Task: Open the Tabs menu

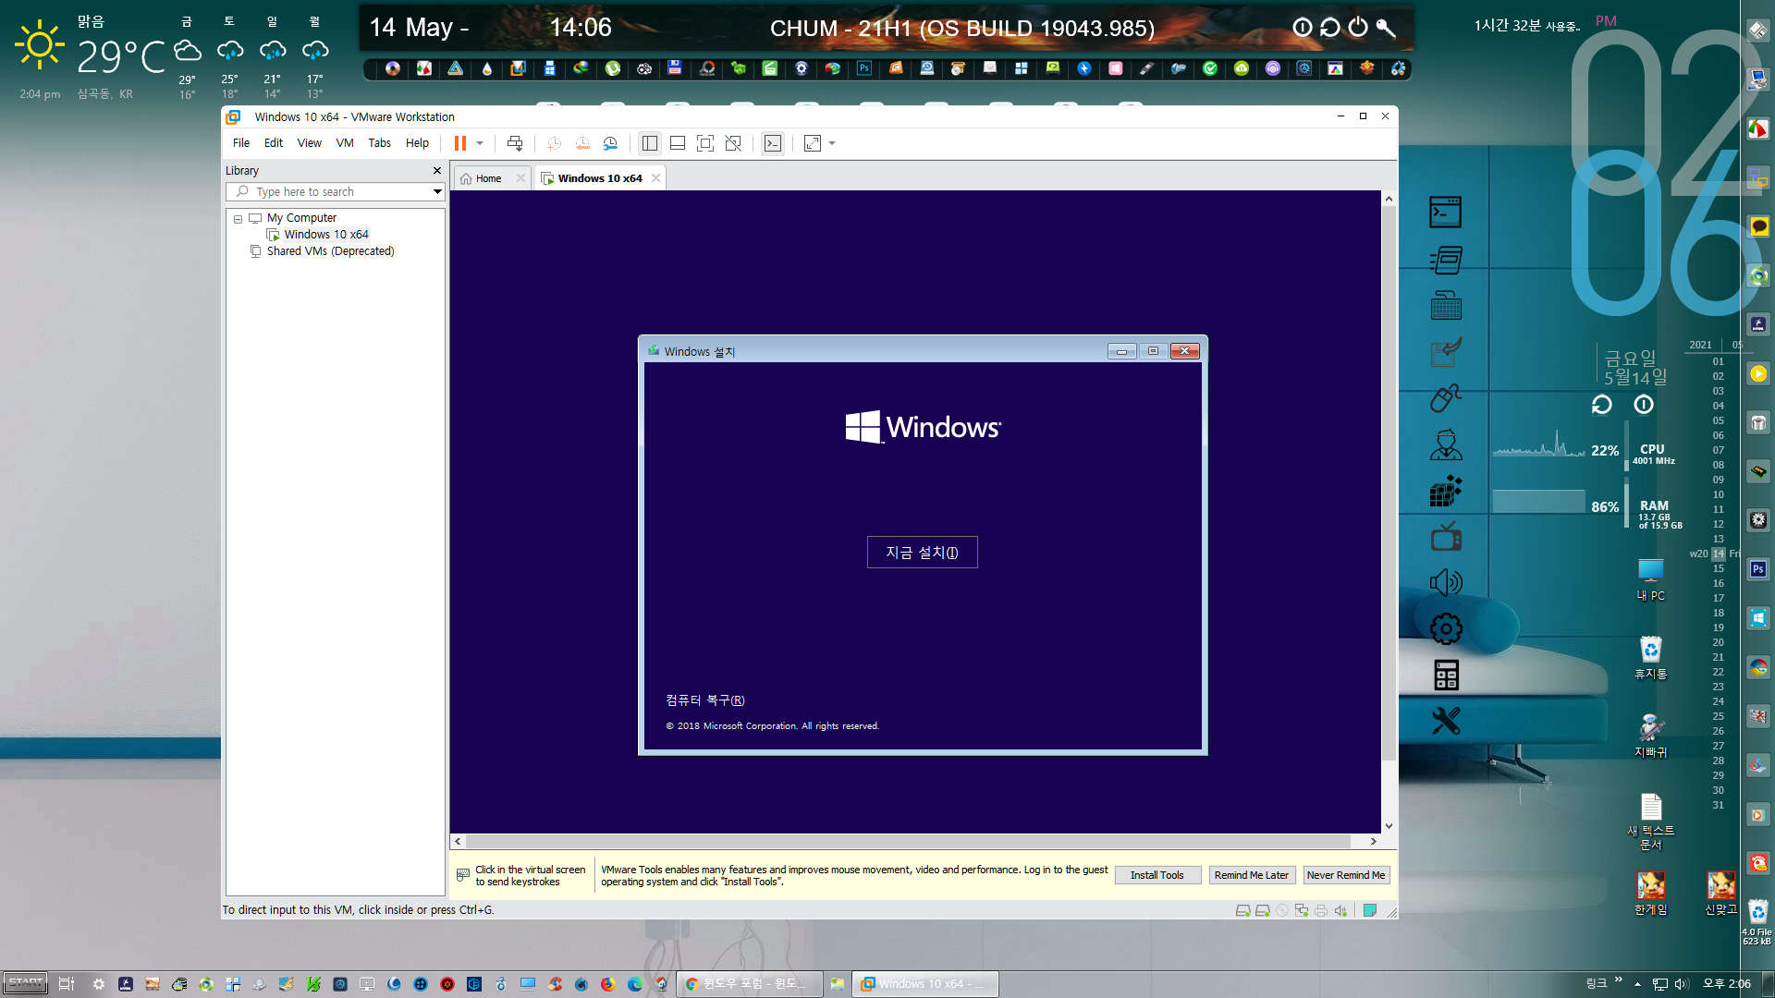Action: 380,143
